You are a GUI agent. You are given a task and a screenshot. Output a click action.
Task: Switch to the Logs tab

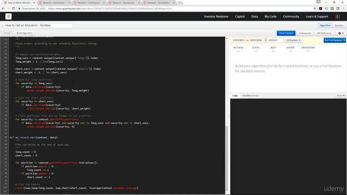click(x=235, y=95)
